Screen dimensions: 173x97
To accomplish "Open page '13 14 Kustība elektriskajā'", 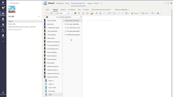I will (x=72, y=31).
